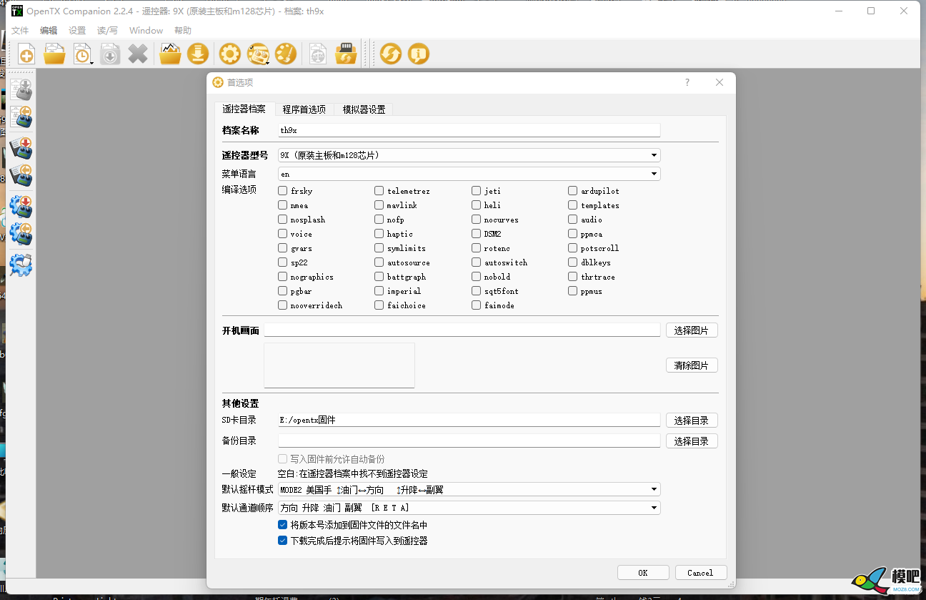
Task: Open the Window menu
Action: click(146, 30)
